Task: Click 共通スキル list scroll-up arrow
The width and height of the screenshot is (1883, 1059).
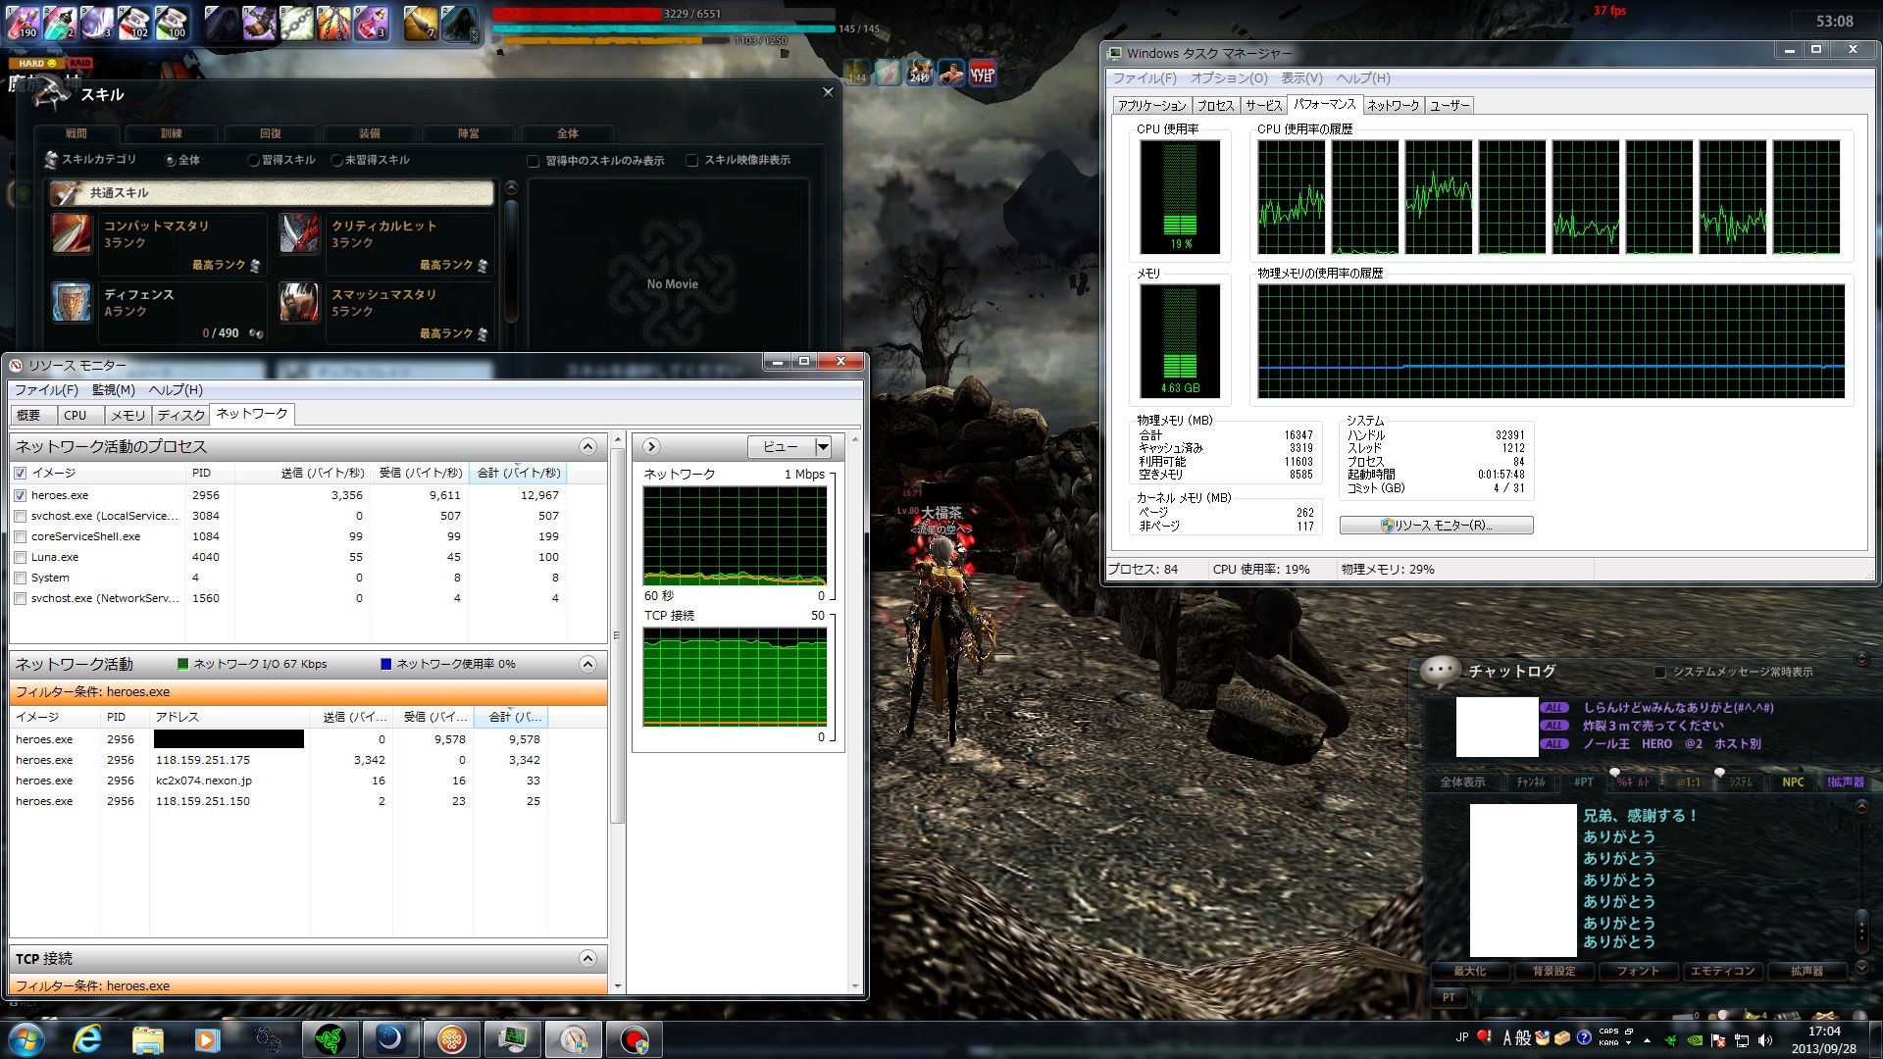Action: coord(511,187)
